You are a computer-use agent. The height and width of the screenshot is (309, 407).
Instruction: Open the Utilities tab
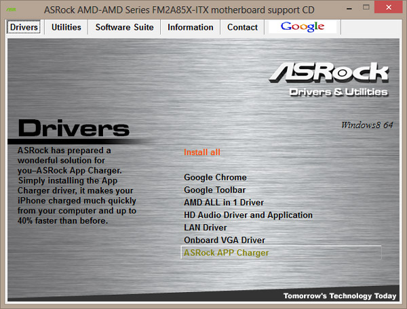[66, 27]
